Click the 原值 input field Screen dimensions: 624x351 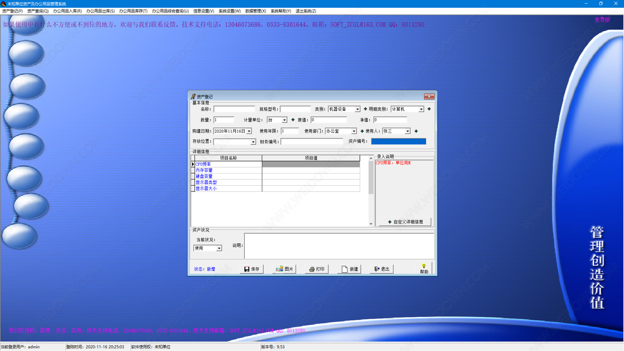(329, 120)
